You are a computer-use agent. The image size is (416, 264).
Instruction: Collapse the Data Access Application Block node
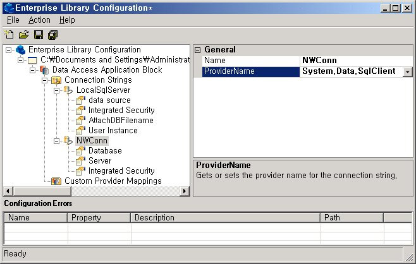tap(32, 70)
